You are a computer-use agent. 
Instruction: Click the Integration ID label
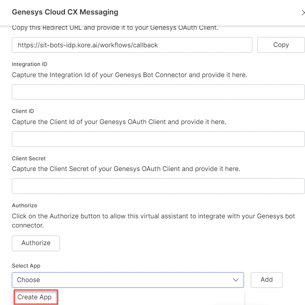click(29, 64)
